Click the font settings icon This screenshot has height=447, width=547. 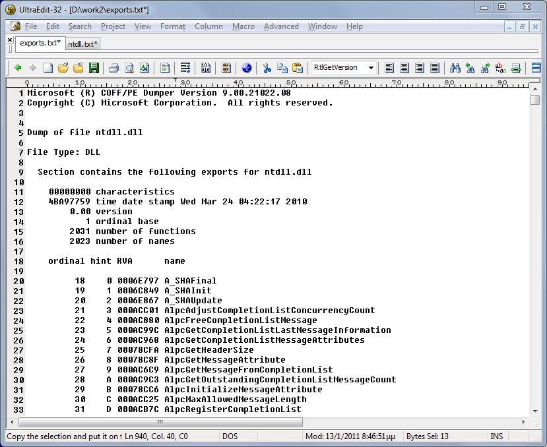[144, 68]
